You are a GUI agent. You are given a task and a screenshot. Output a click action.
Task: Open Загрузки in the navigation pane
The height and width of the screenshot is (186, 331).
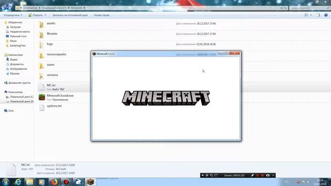point(16,27)
